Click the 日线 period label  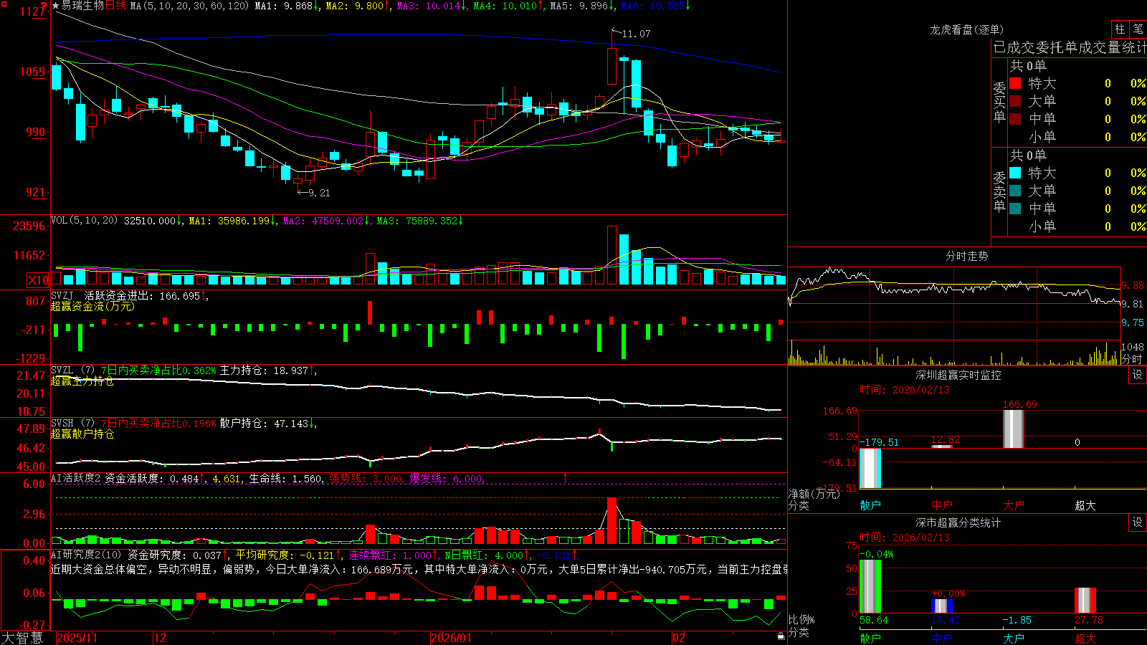point(115,6)
